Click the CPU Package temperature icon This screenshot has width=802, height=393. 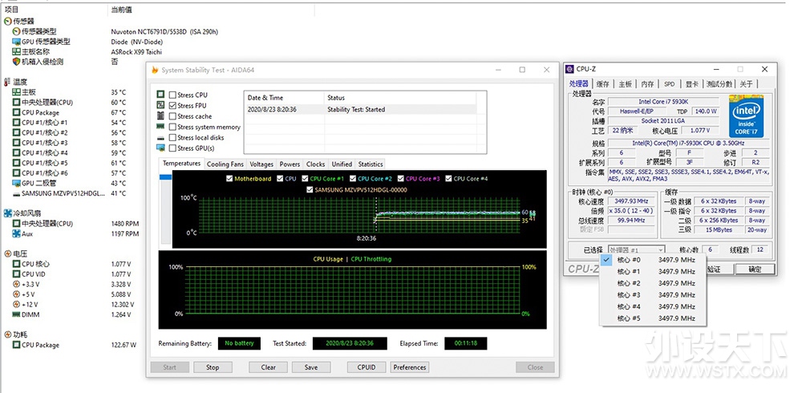point(17,112)
